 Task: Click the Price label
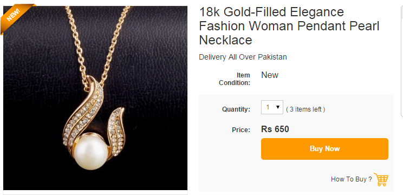[x=241, y=130]
